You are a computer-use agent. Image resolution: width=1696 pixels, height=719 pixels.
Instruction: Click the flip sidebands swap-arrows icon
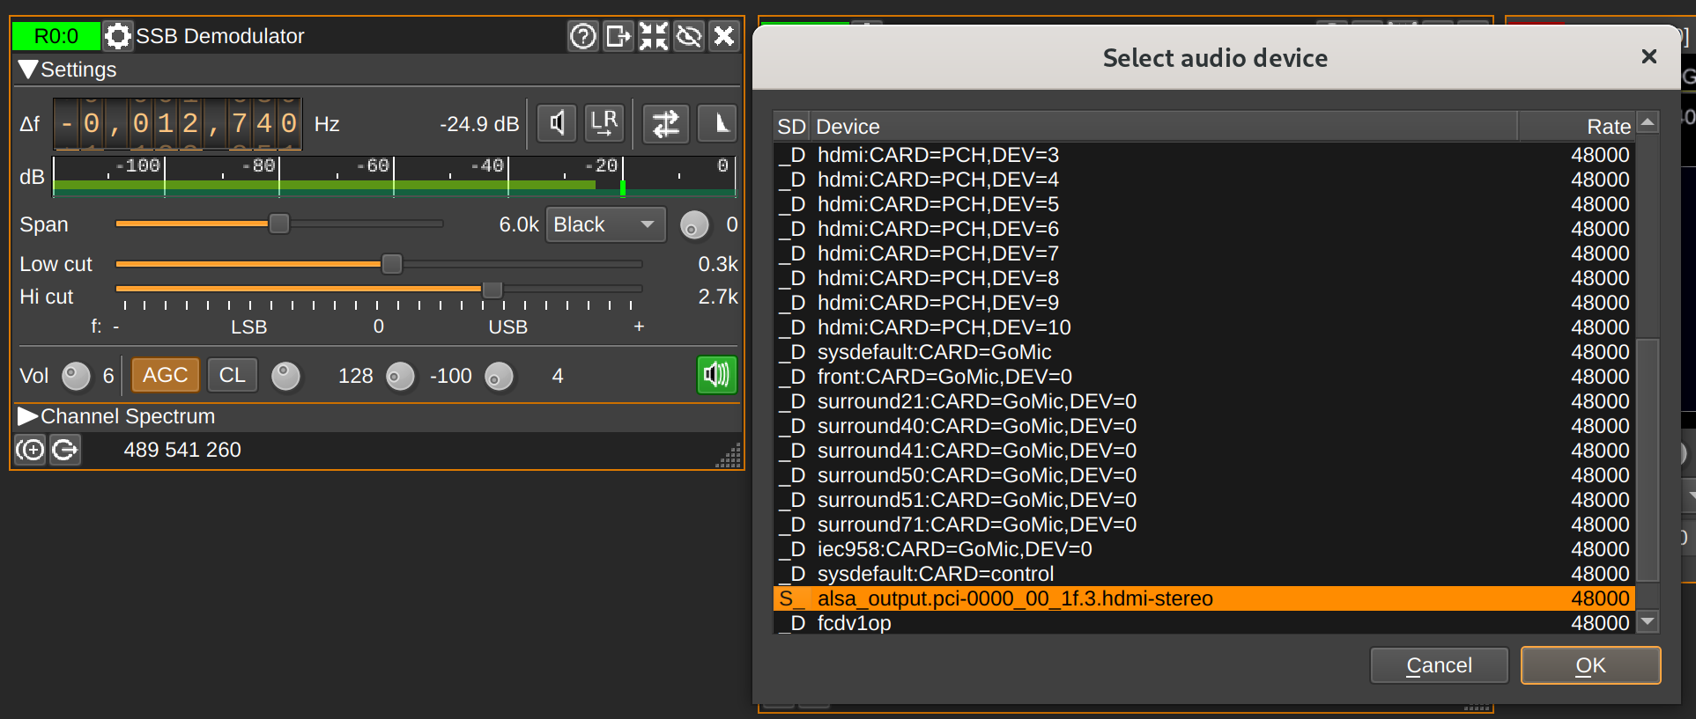[x=665, y=123]
